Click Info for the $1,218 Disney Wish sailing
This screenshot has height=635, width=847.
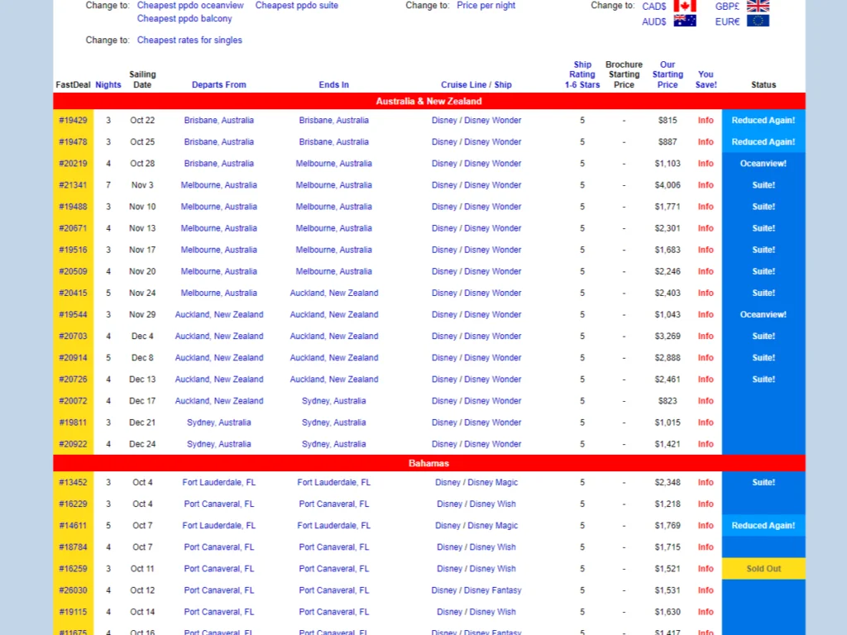[706, 504]
